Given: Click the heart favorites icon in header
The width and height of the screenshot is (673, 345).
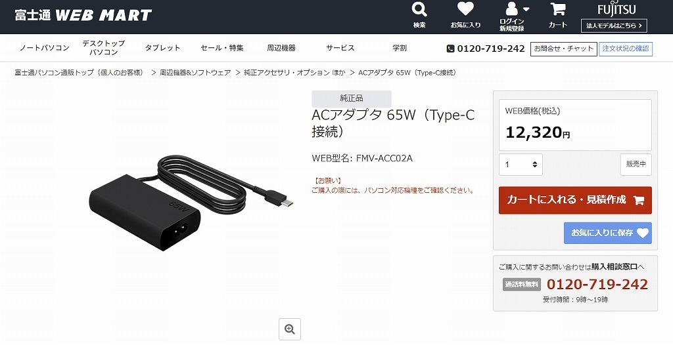Looking at the screenshot, I should coord(465,9).
